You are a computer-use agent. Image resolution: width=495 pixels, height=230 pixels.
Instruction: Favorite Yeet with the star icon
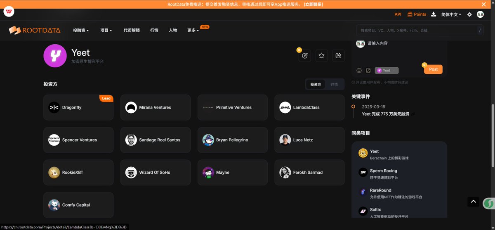point(322,55)
